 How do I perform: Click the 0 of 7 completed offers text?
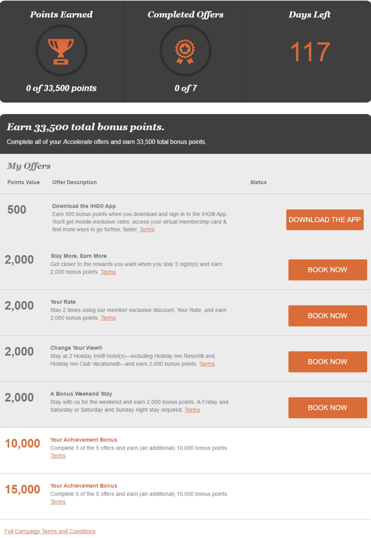[185, 88]
